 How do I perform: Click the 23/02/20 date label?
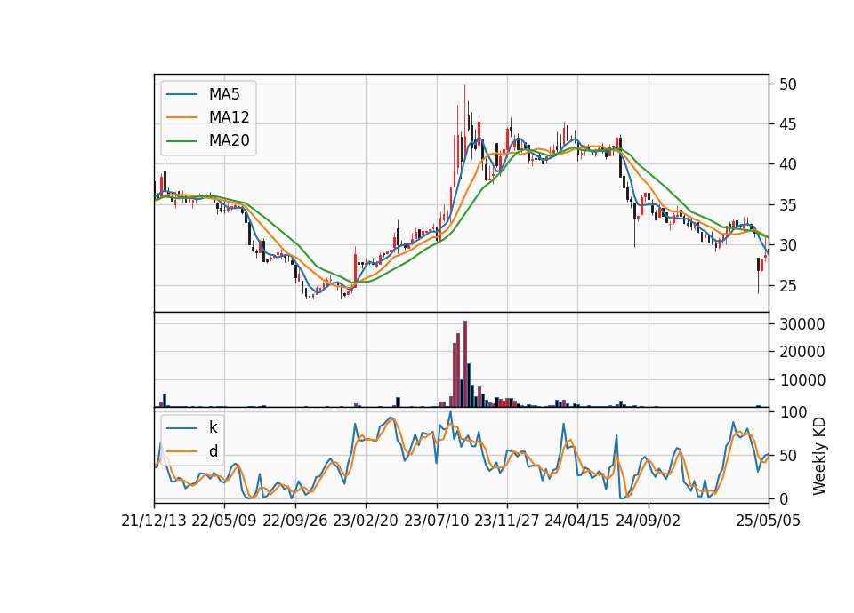(366, 521)
